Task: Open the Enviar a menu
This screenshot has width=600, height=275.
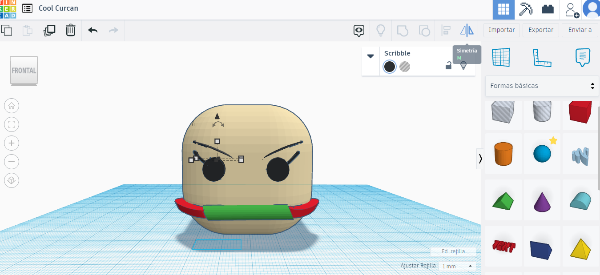Action: click(580, 30)
